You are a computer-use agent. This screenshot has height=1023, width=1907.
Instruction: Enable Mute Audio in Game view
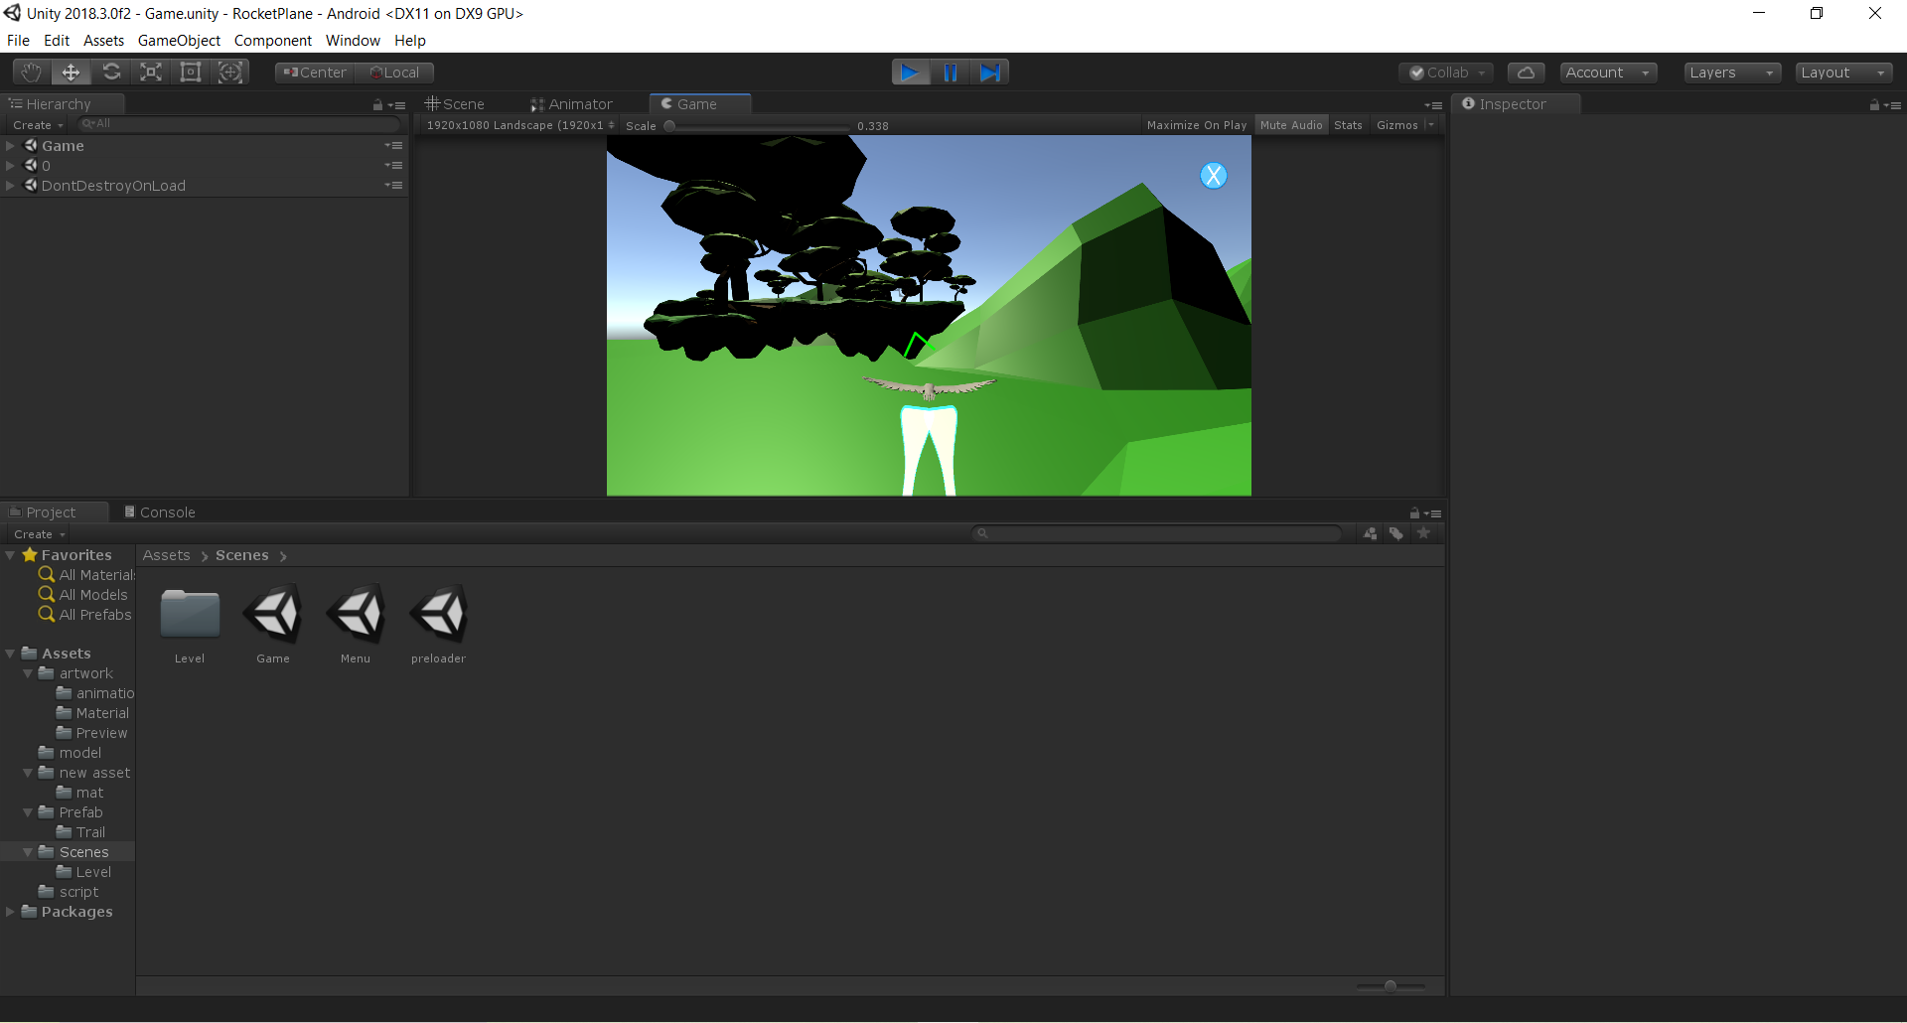tap(1290, 124)
